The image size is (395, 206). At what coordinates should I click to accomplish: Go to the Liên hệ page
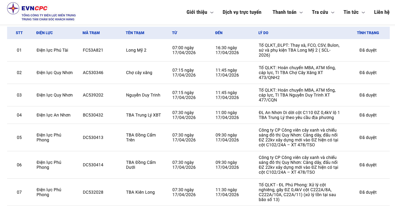[382, 12]
